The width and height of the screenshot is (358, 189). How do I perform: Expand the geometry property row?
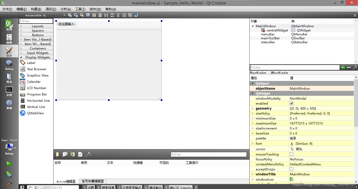pos(253,109)
